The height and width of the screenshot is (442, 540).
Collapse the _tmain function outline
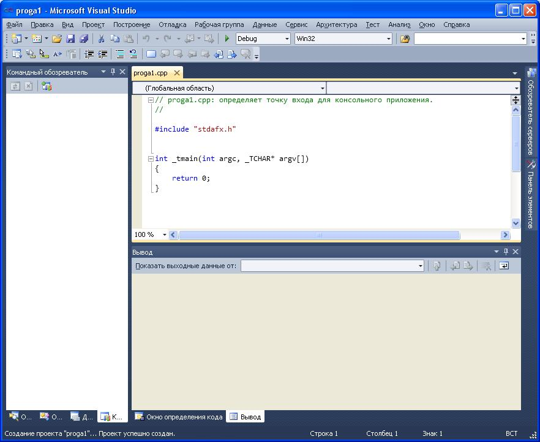click(151, 159)
